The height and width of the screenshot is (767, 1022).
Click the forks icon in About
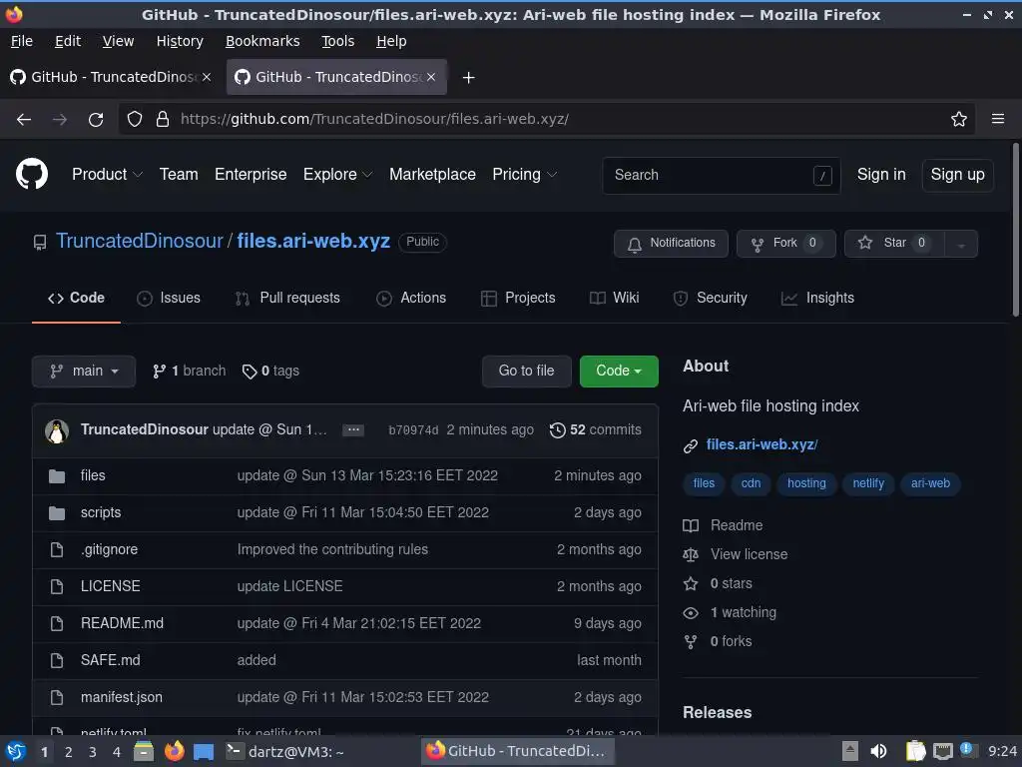tap(691, 642)
